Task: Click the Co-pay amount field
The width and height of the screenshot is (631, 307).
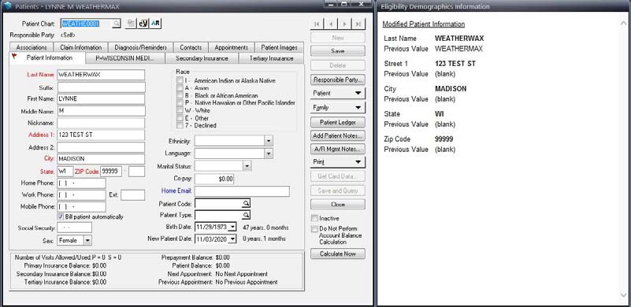Action: [214, 179]
